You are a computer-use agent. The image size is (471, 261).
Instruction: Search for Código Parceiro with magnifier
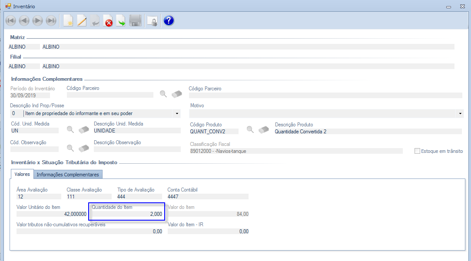(163, 94)
